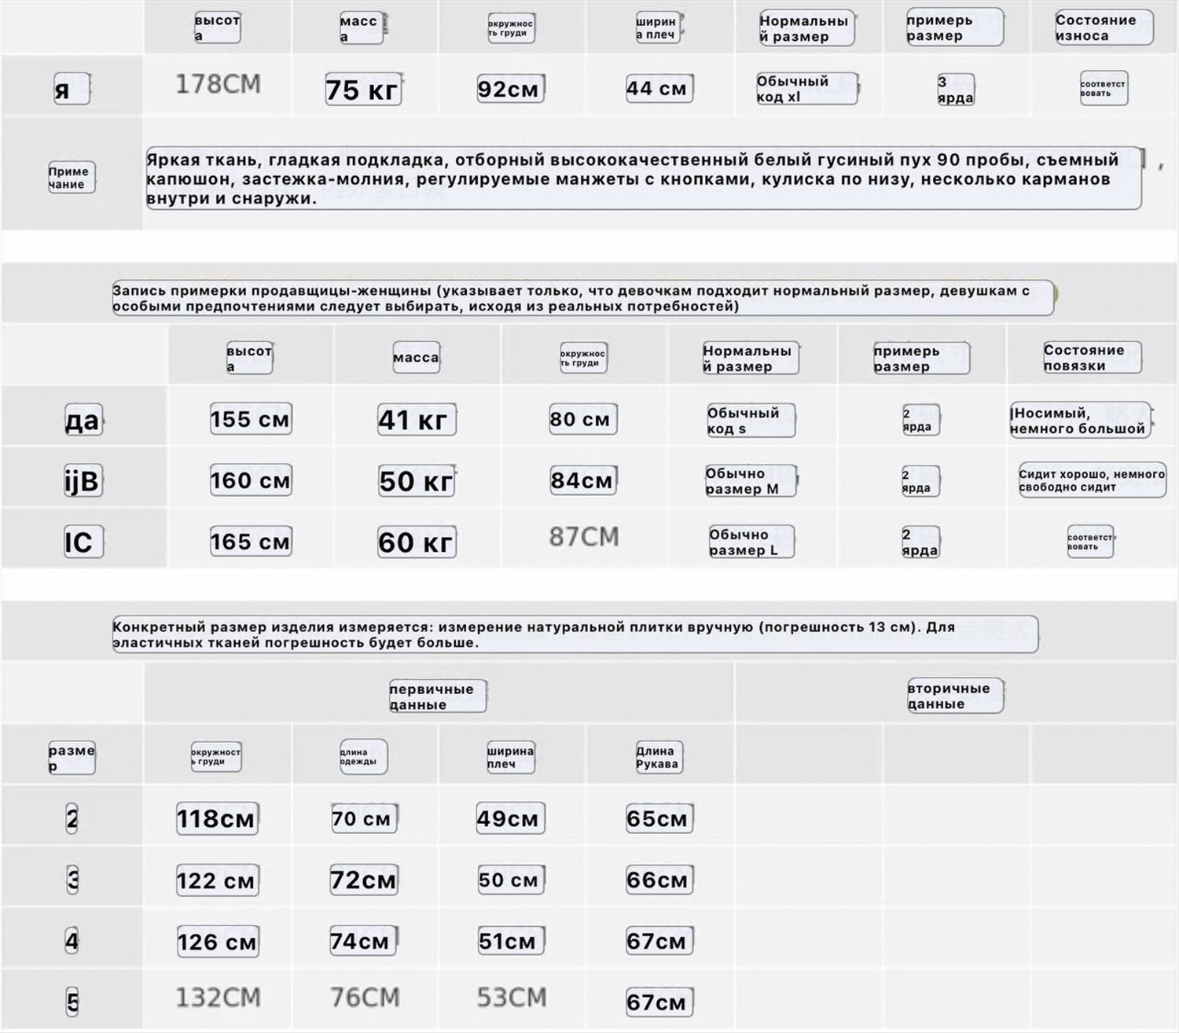
Task: Select the 'Обычный код s' cell
Action: (750, 421)
